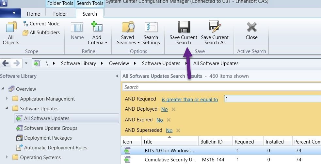Choose Current Node scope option
The height and width of the screenshot is (164, 321).
point(41,24)
